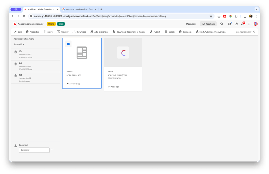Screen dimensions: 269x174
Task: Click the '2 seconds ago' modified text
Action: [75, 84]
